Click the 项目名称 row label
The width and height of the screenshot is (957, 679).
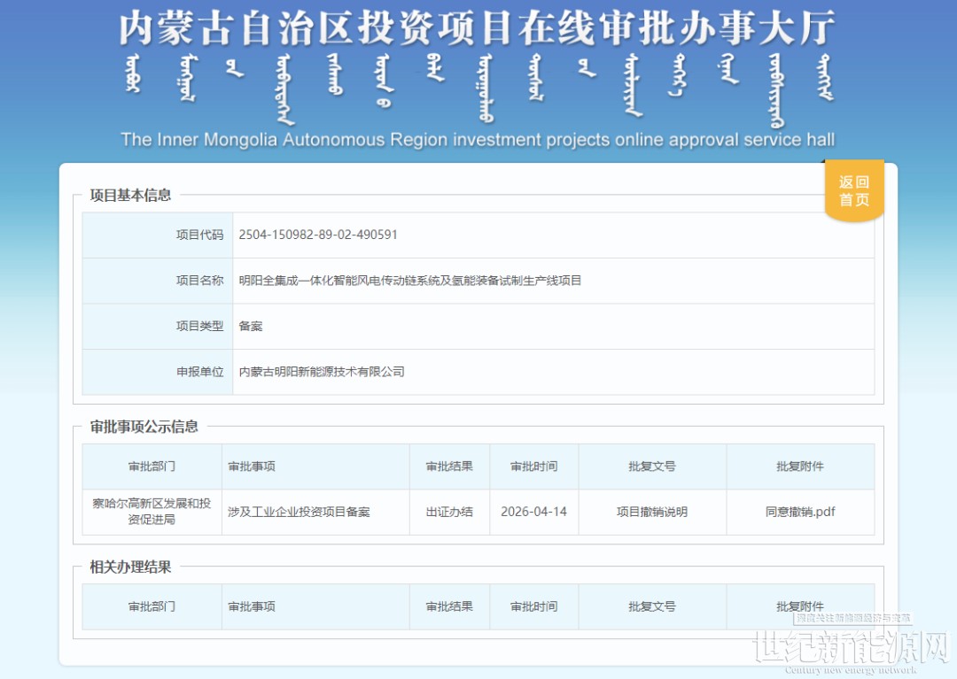[199, 281]
